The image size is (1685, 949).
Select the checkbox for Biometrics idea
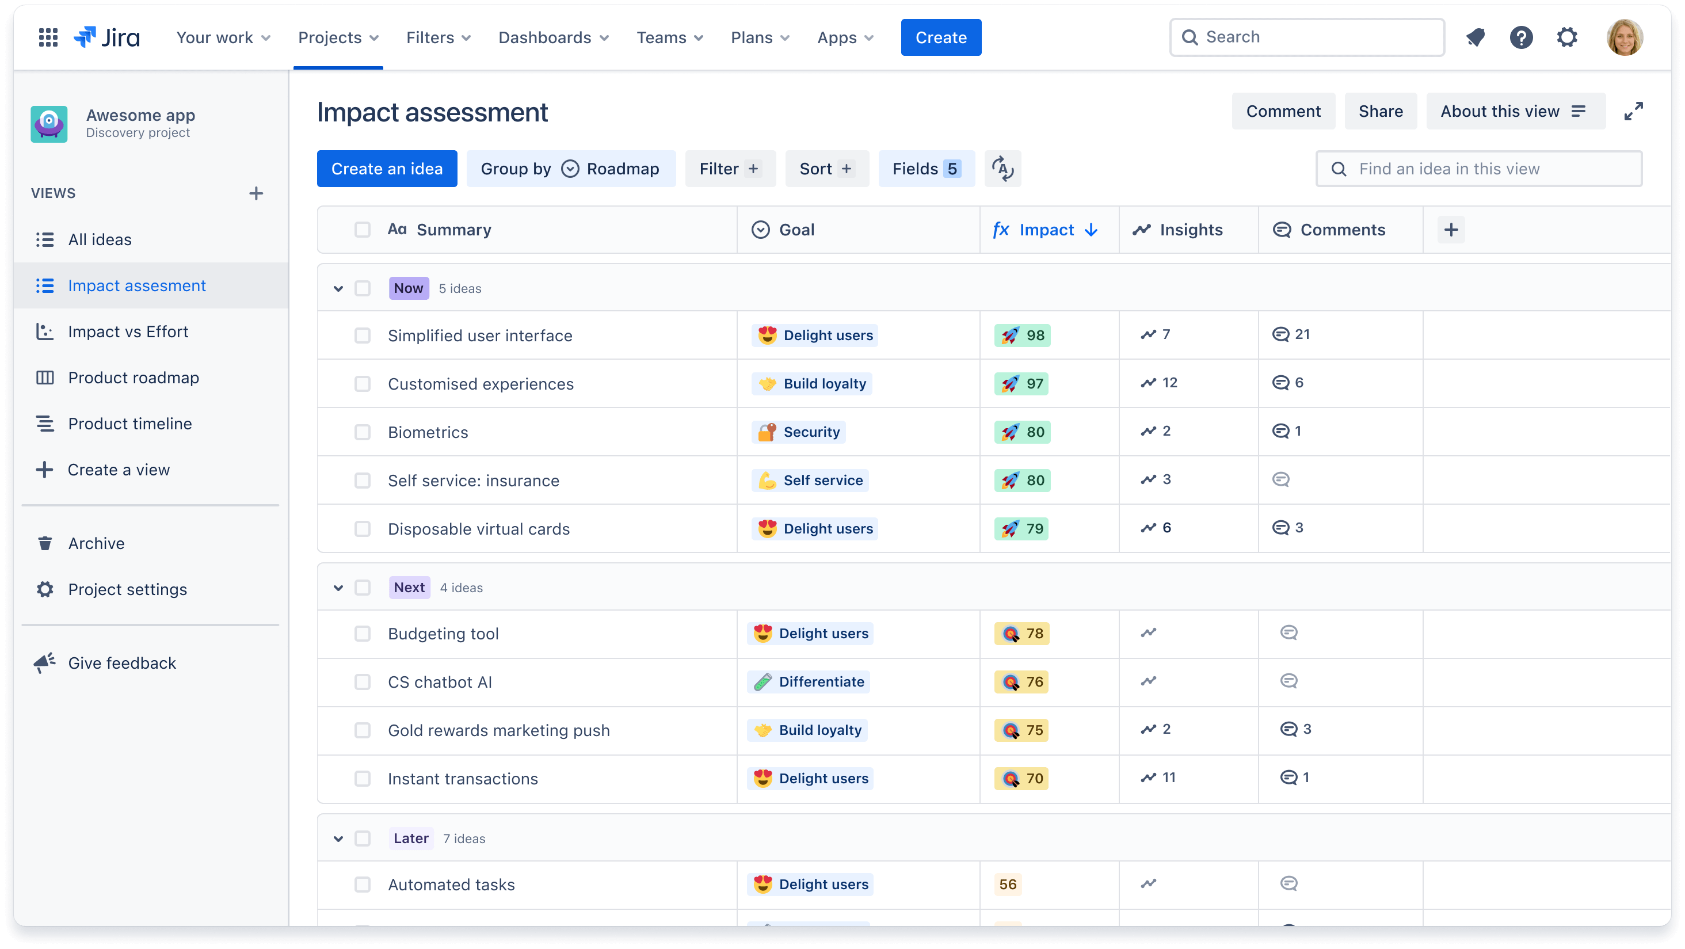(x=363, y=432)
